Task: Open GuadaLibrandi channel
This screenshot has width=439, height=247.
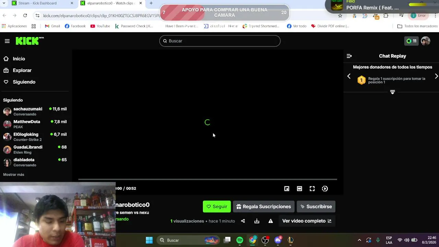Action: click(x=35, y=150)
